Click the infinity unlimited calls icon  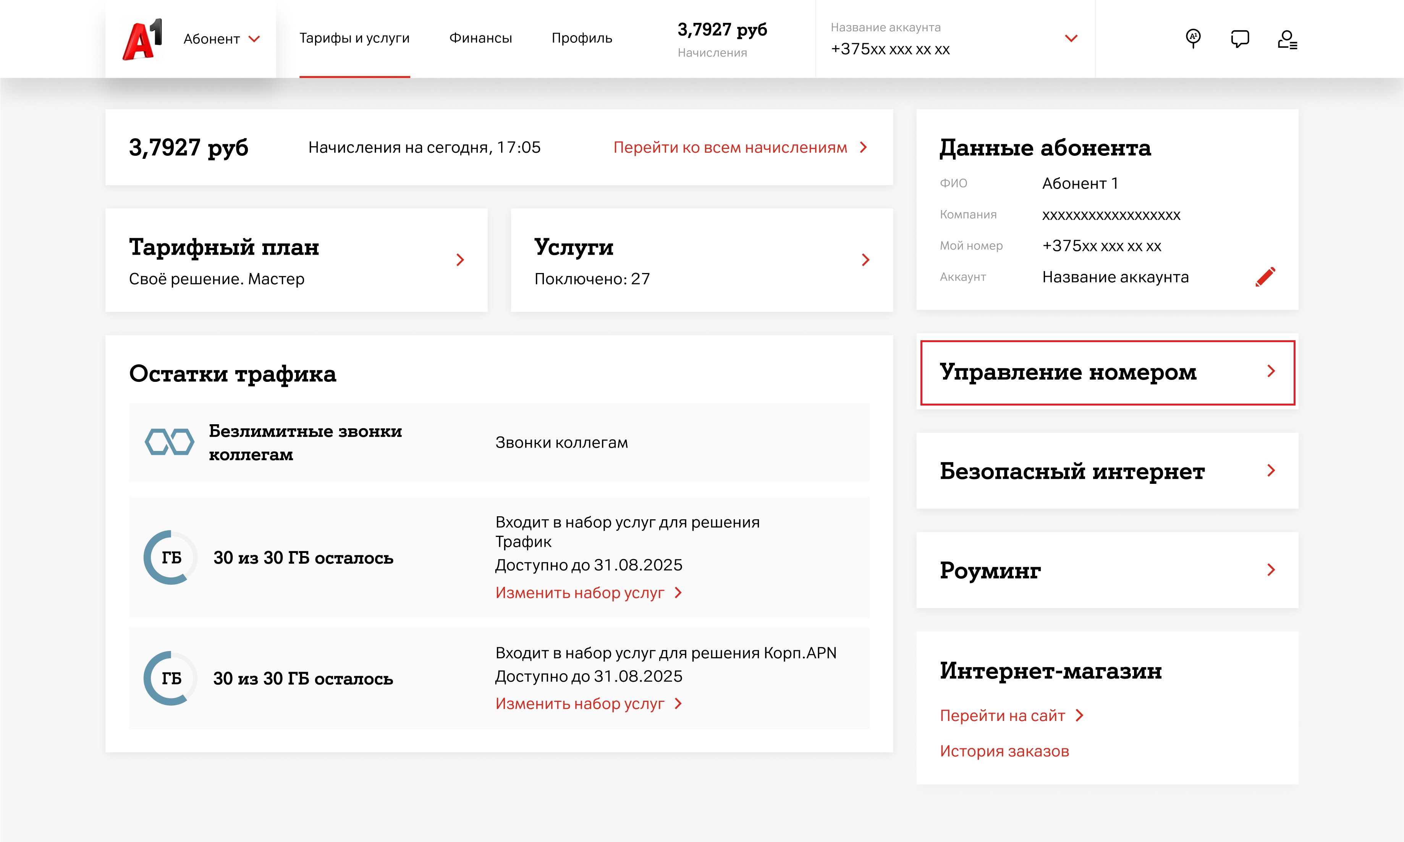[x=169, y=442]
